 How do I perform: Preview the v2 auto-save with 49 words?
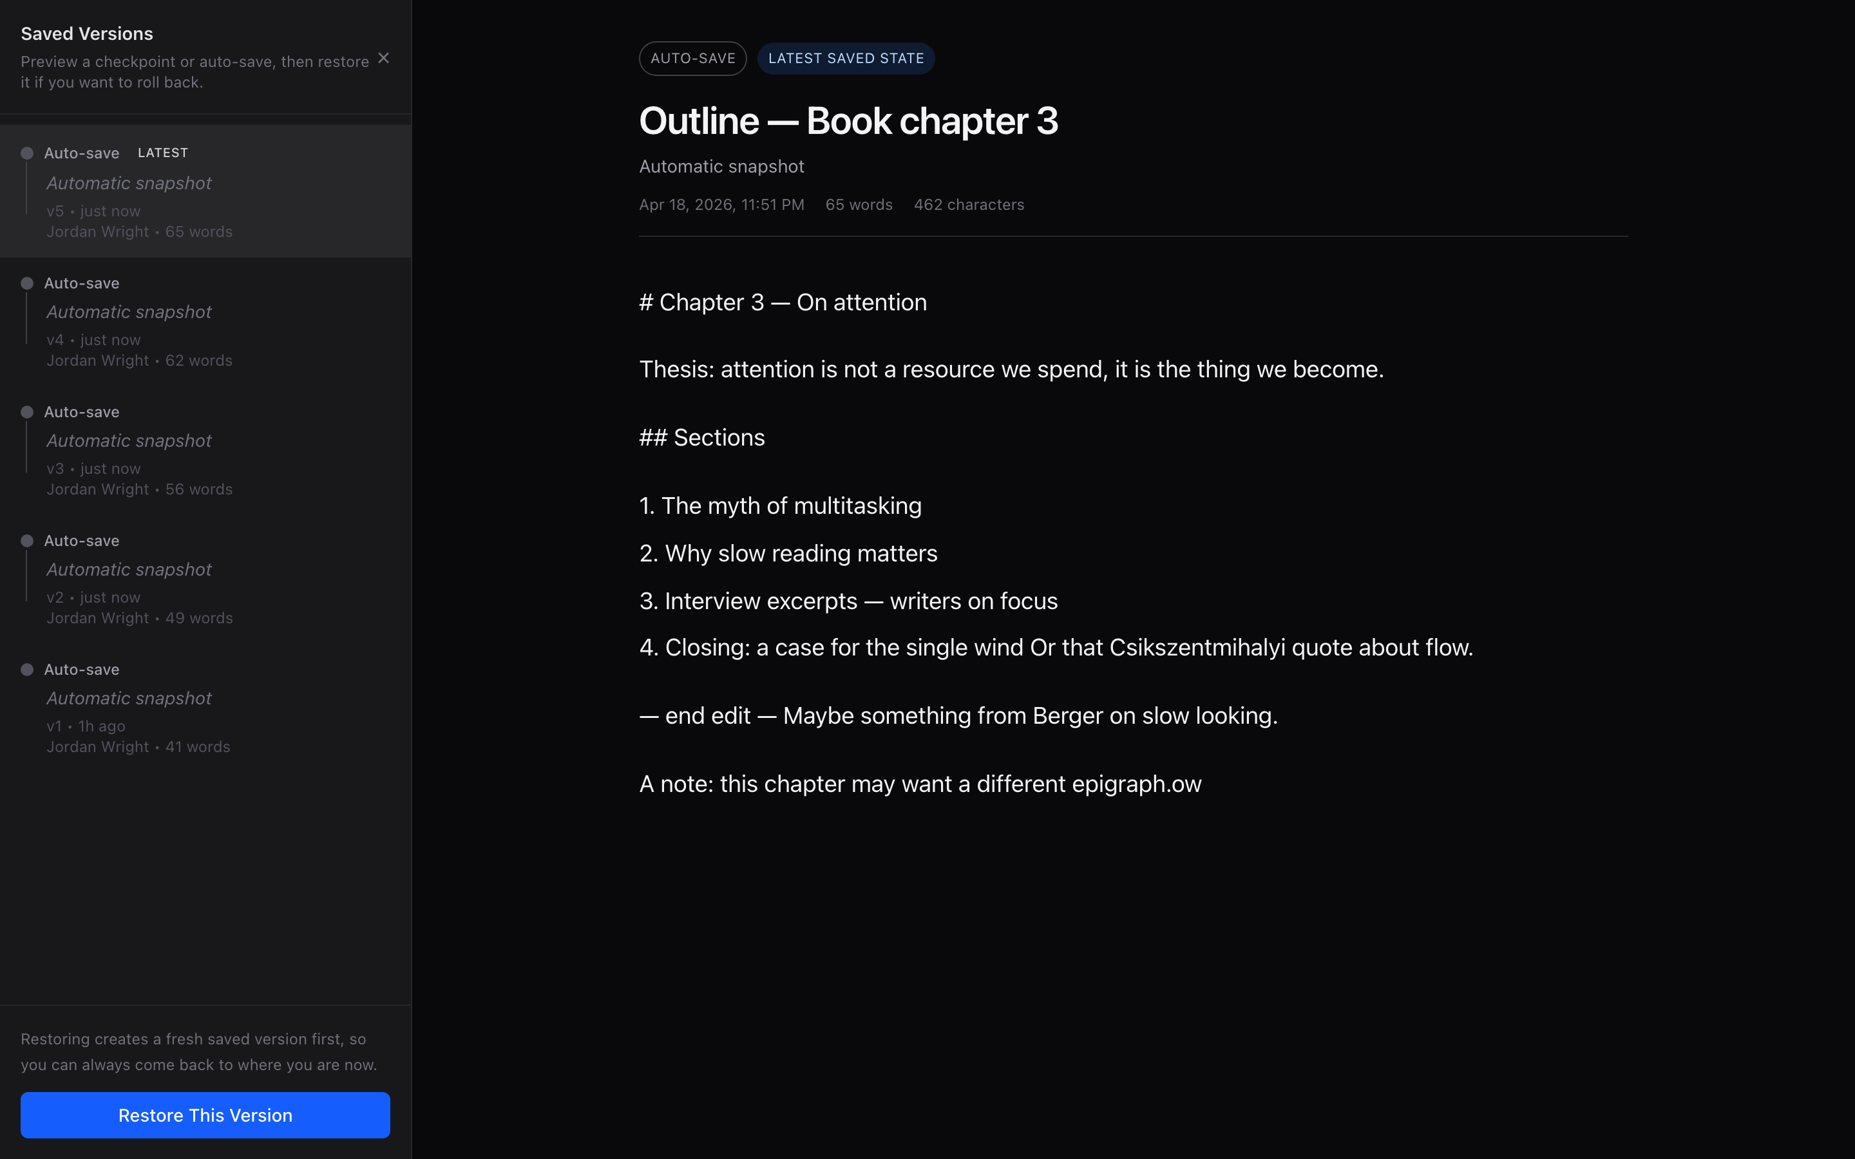pos(205,579)
